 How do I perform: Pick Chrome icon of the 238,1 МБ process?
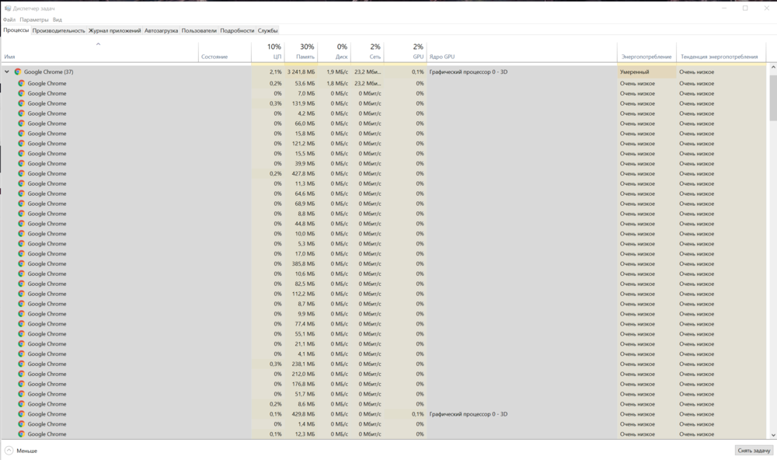[x=22, y=364]
